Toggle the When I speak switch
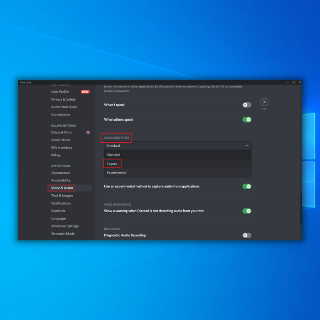This screenshot has height=320, width=320. click(x=246, y=105)
